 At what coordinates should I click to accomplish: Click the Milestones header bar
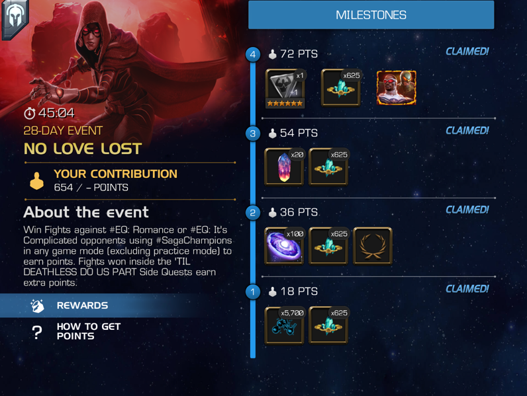[x=371, y=15]
